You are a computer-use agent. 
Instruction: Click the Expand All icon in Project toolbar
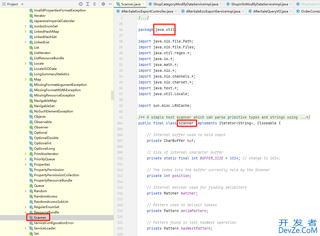(88, 4)
